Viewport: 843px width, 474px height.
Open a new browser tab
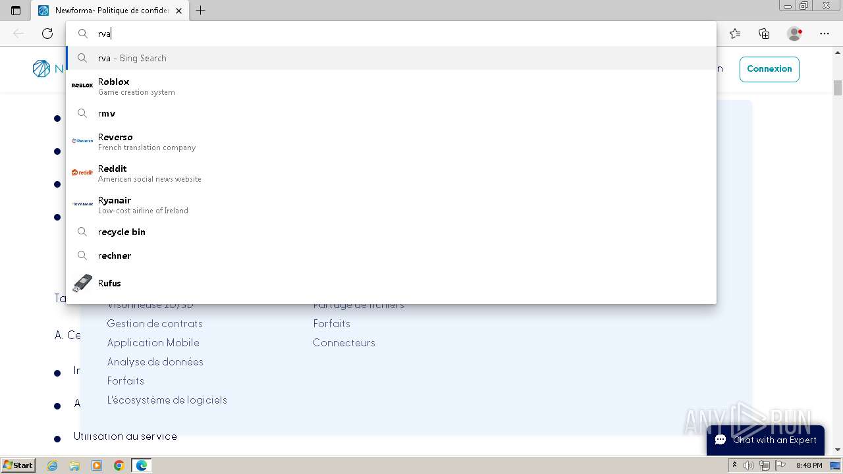click(201, 11)
